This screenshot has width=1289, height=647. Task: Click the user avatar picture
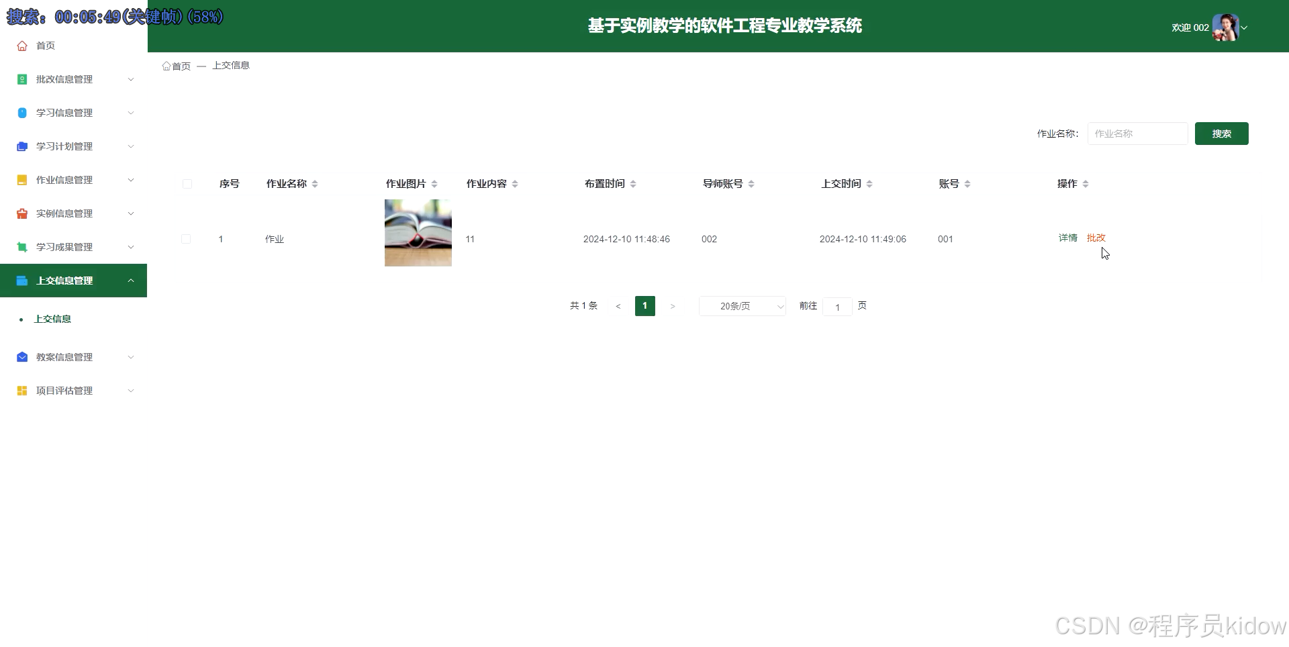click(x=1225, y=28)
